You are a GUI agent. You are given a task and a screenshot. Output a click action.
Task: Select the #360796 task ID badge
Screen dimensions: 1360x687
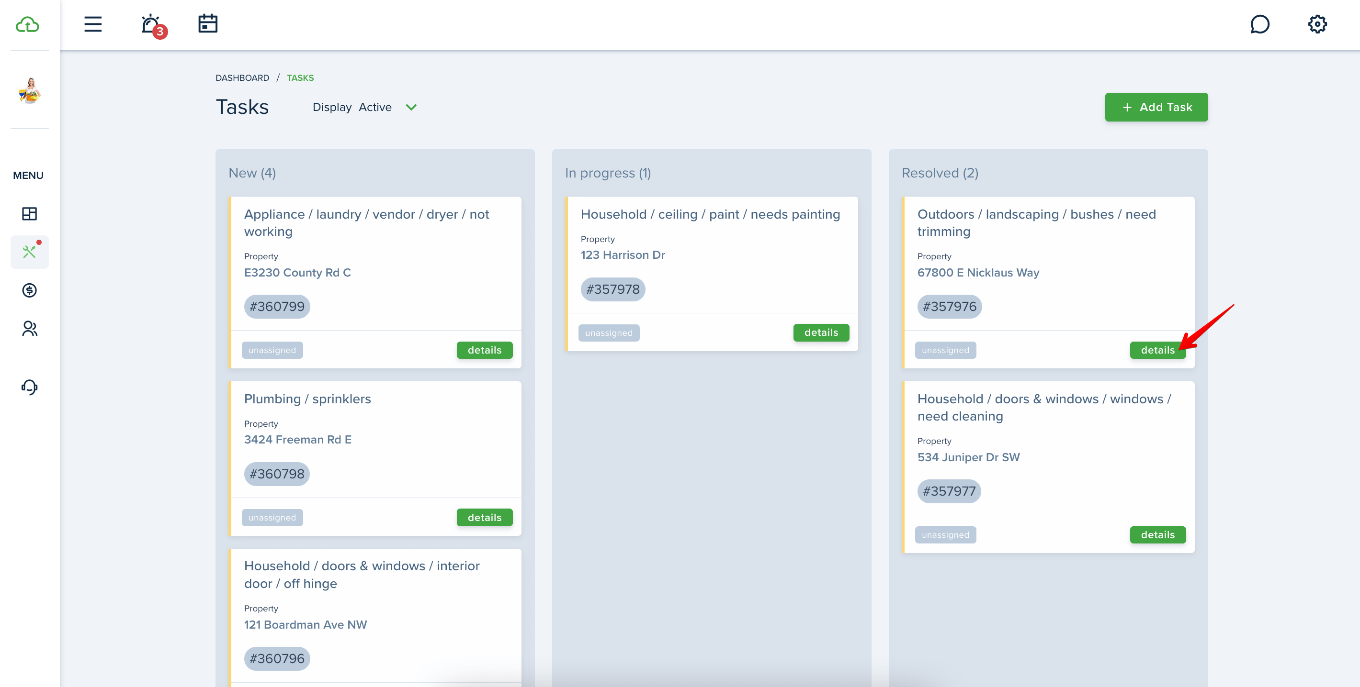[277, 659]
